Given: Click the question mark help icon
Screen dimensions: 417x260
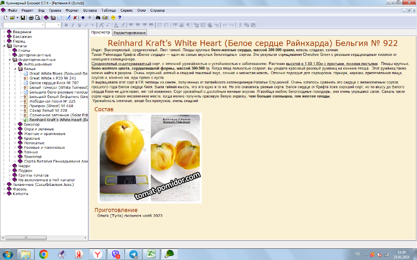Looking at the screenshot, I should tap(120, 18).
